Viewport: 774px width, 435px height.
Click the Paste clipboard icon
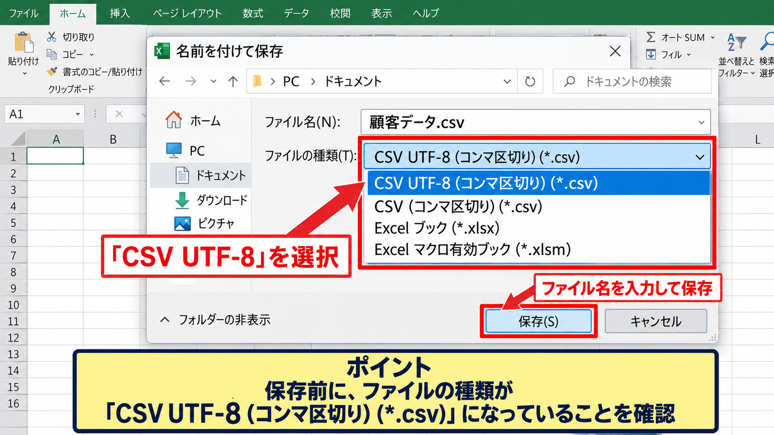coord(24,43)
